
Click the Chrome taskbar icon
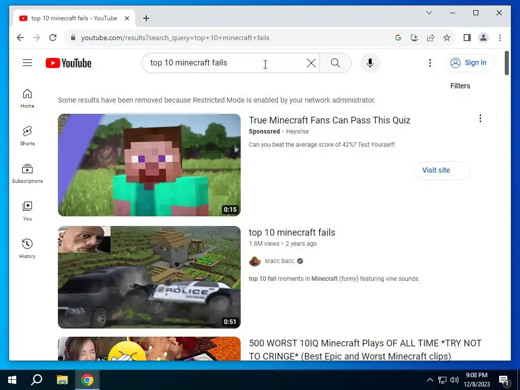coord(87,380)
